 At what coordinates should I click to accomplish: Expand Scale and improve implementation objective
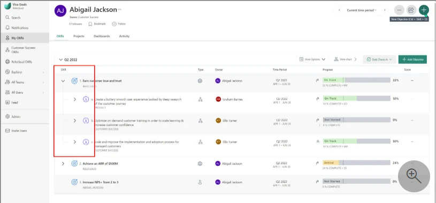74,142
